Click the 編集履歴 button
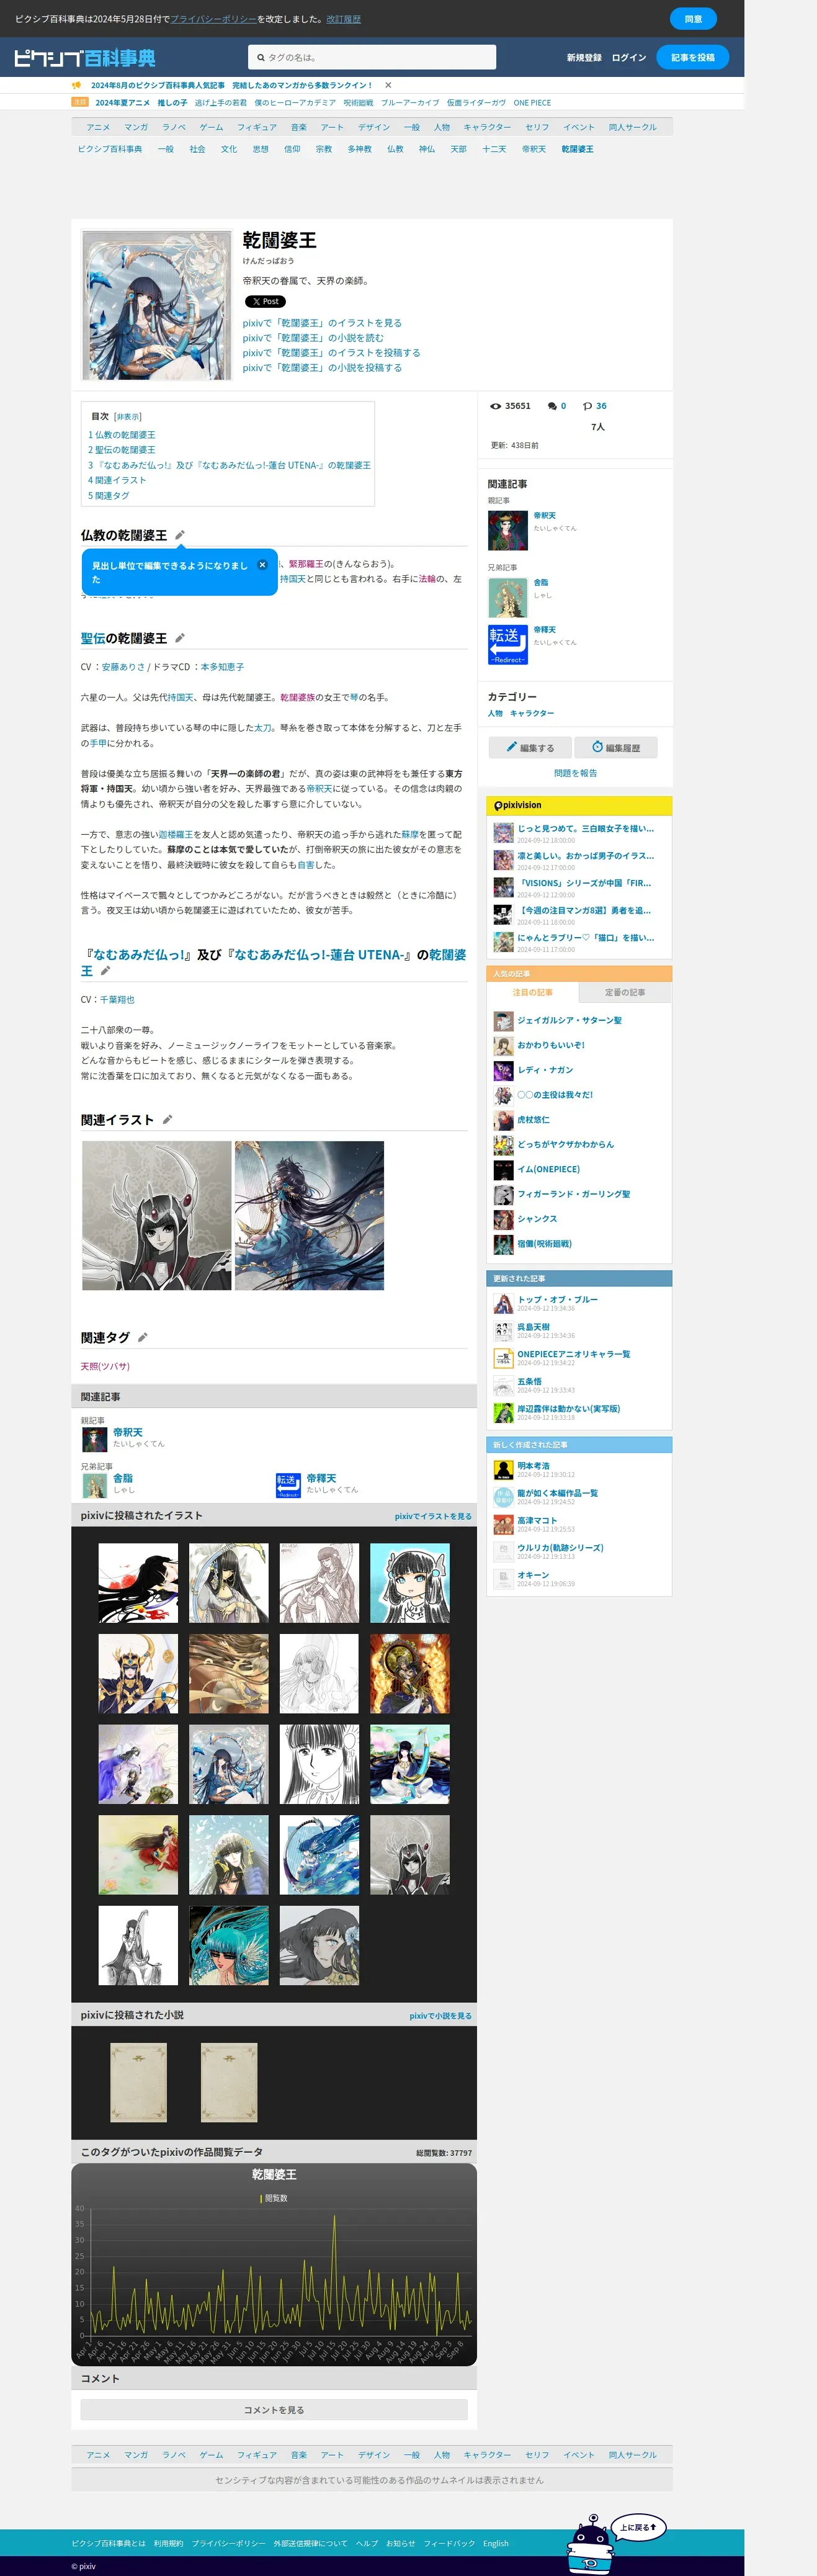The height and width of the screenshot is (2576, 817). click(616, 747)
